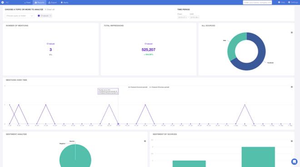Viewport: 300px width, 167px height.
Task: Open the From date picker
Action: pos(182,17)
